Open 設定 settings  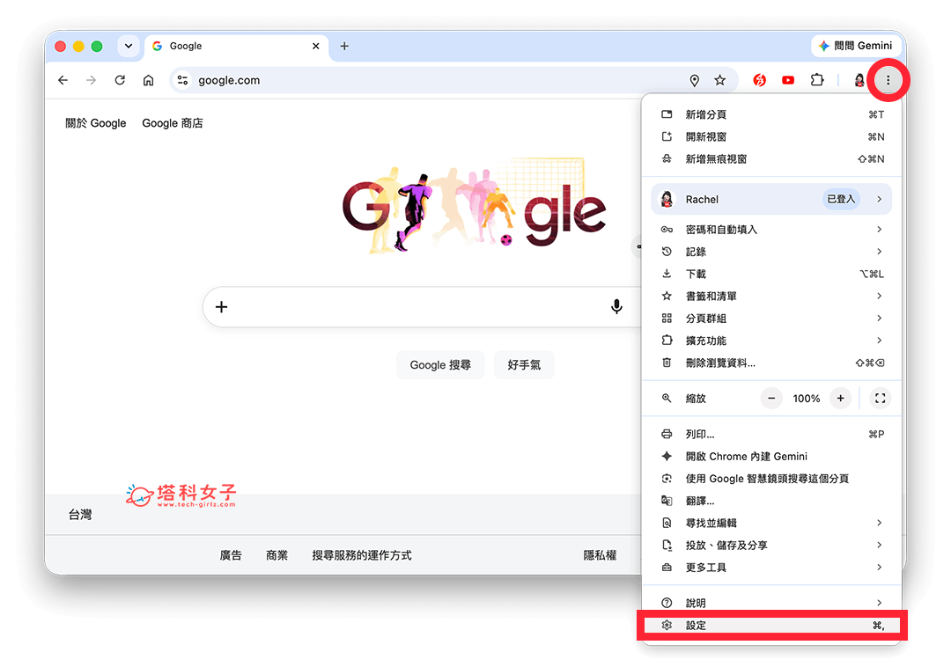771,625
